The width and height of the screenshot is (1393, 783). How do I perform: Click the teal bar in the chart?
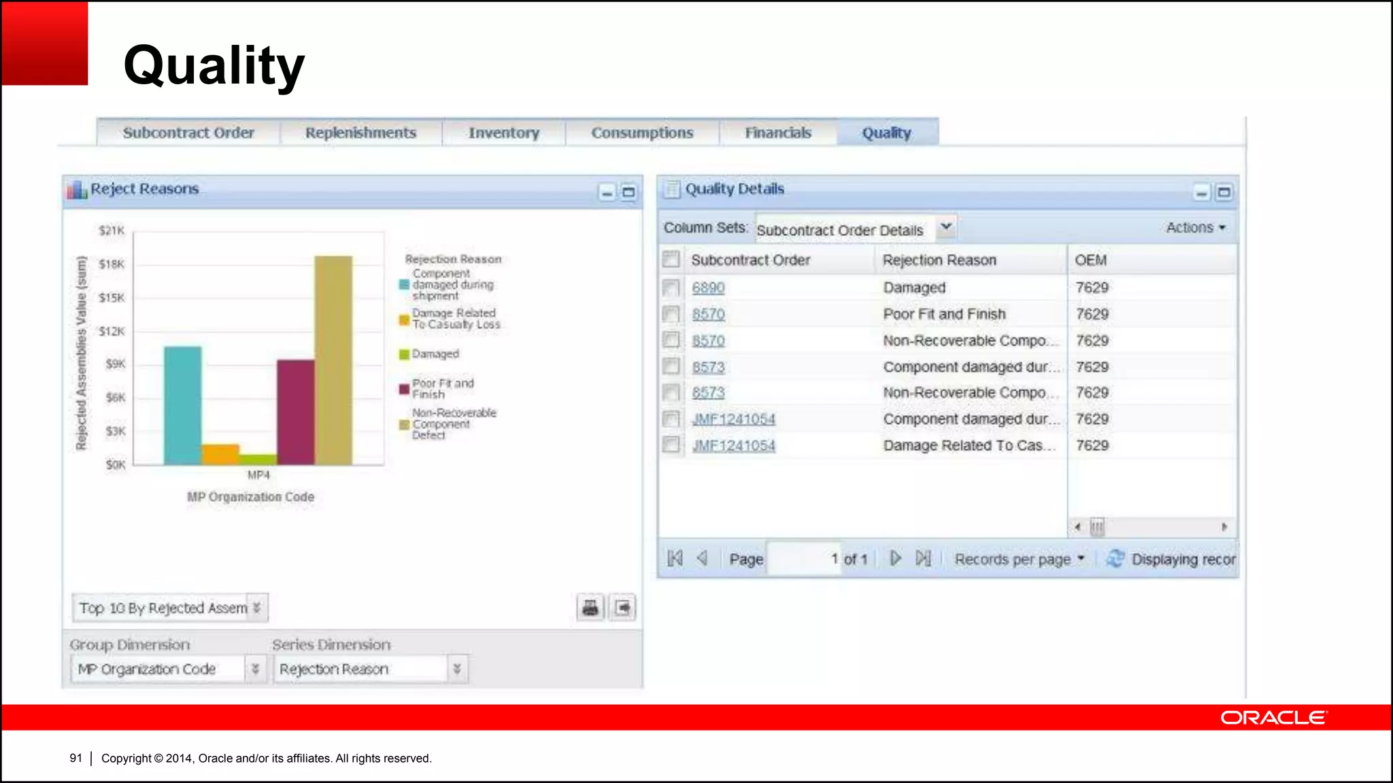[183, 406]
